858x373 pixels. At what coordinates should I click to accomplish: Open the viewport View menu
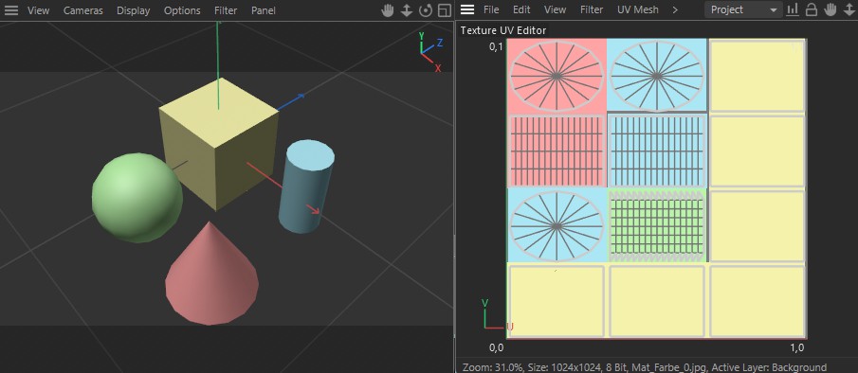(x=38, y=10)
